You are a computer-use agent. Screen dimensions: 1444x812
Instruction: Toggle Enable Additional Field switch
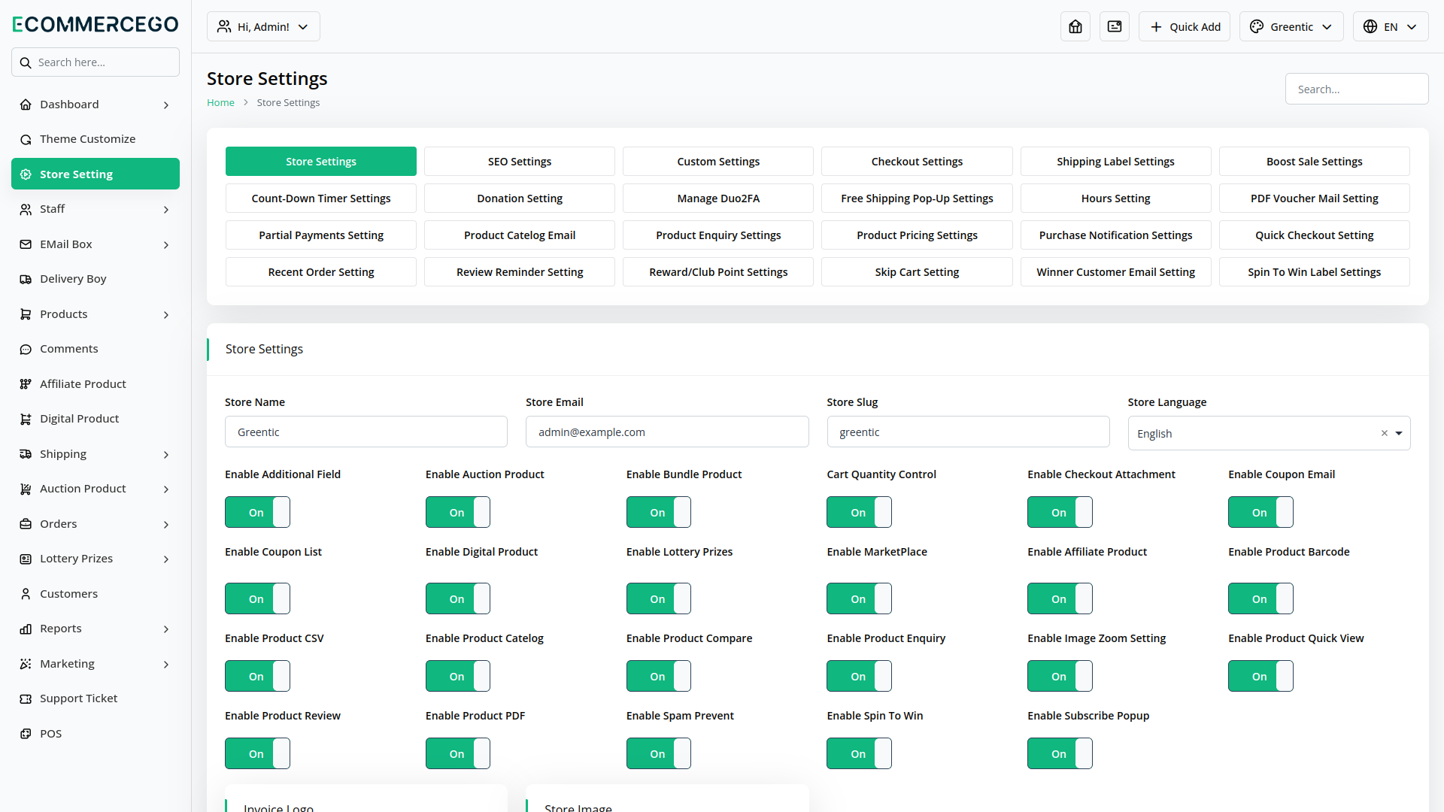(x=257, y=512)
